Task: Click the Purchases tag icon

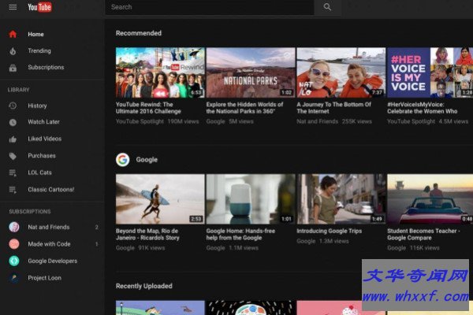Action: [x=13, y=156]
